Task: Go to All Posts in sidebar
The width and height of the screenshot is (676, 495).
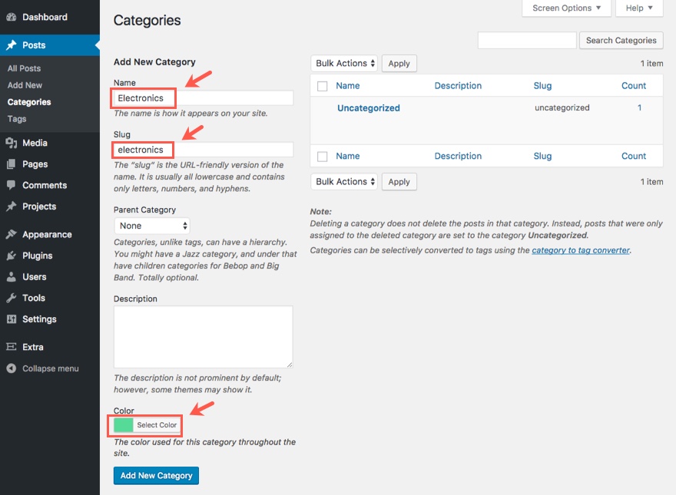Action: pyautogui.click(x=24, y=68)
